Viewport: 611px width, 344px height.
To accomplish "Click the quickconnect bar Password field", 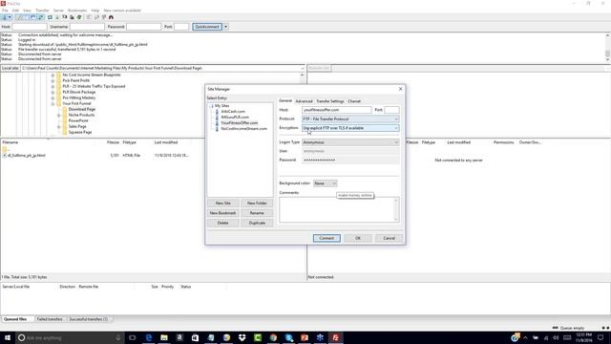I will [143, 27].
